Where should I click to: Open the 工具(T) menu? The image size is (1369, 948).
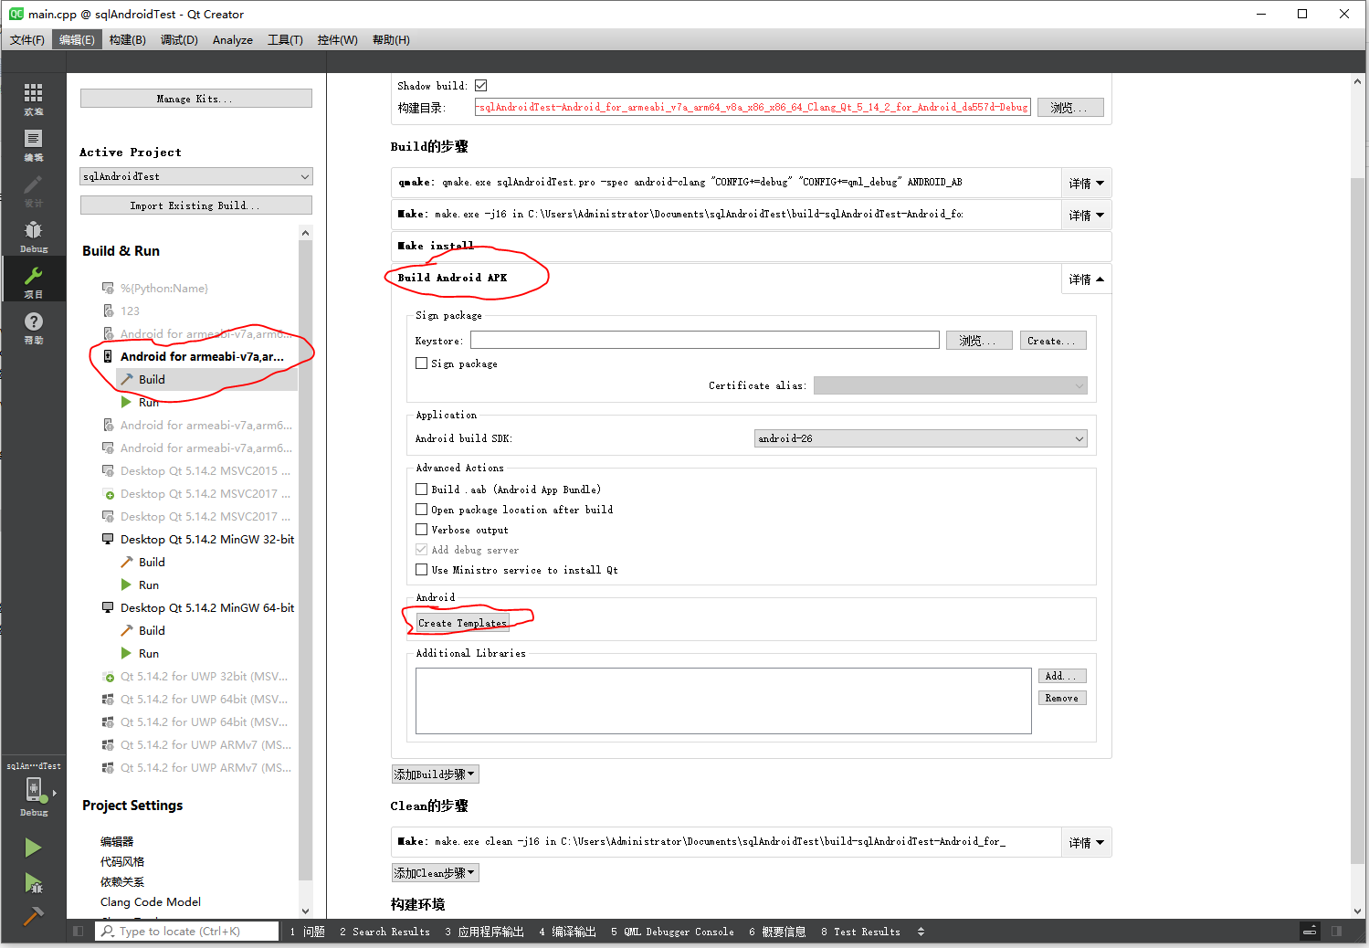(x=285, y=40)
